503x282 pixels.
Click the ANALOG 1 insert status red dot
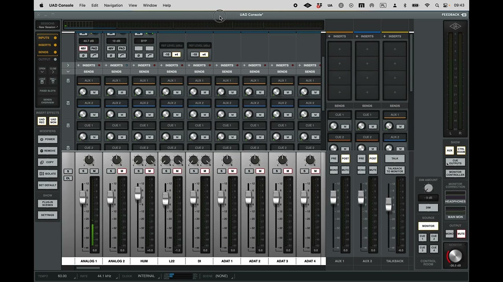coord(99,65)
